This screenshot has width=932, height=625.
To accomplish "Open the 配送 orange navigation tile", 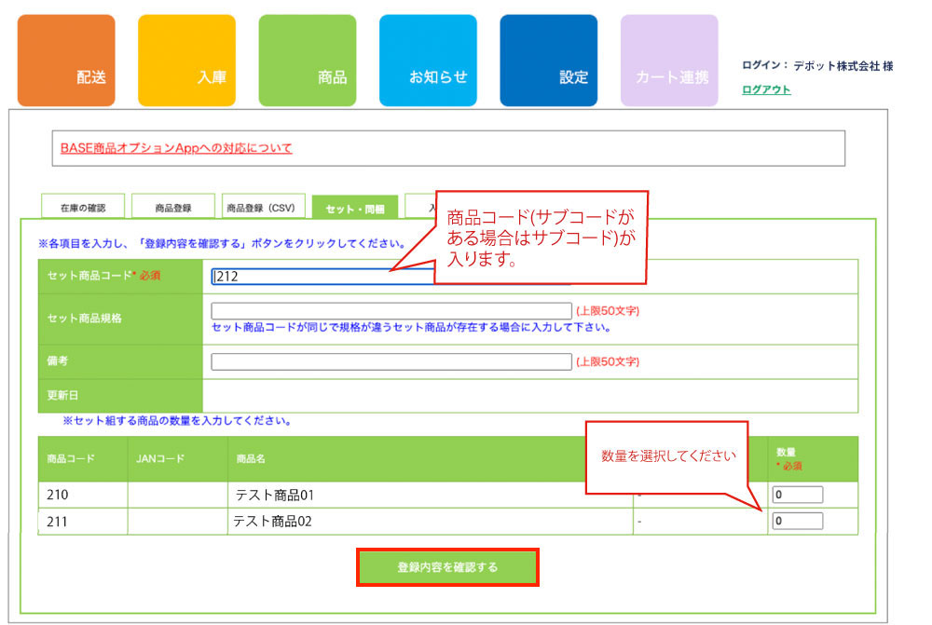I will pos(66,61).
